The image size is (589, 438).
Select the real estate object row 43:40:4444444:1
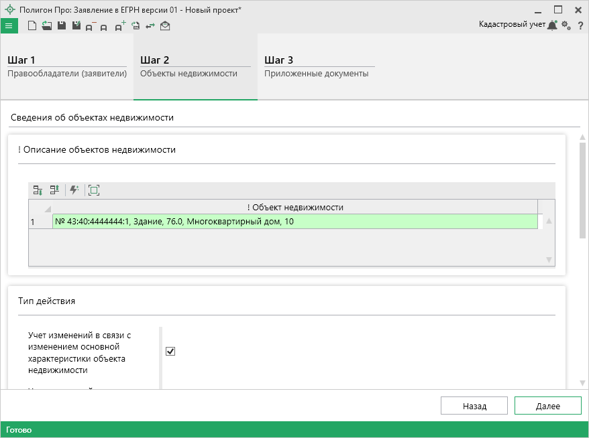(x=295, y=222)
